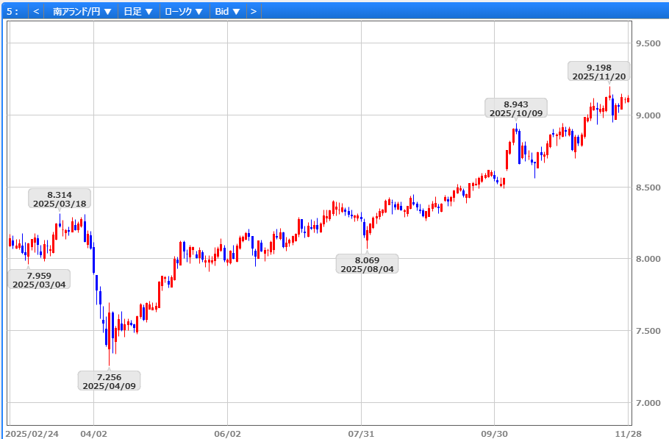Click the chart number '5 :' label
669x439 pixels.
point(12,11)
